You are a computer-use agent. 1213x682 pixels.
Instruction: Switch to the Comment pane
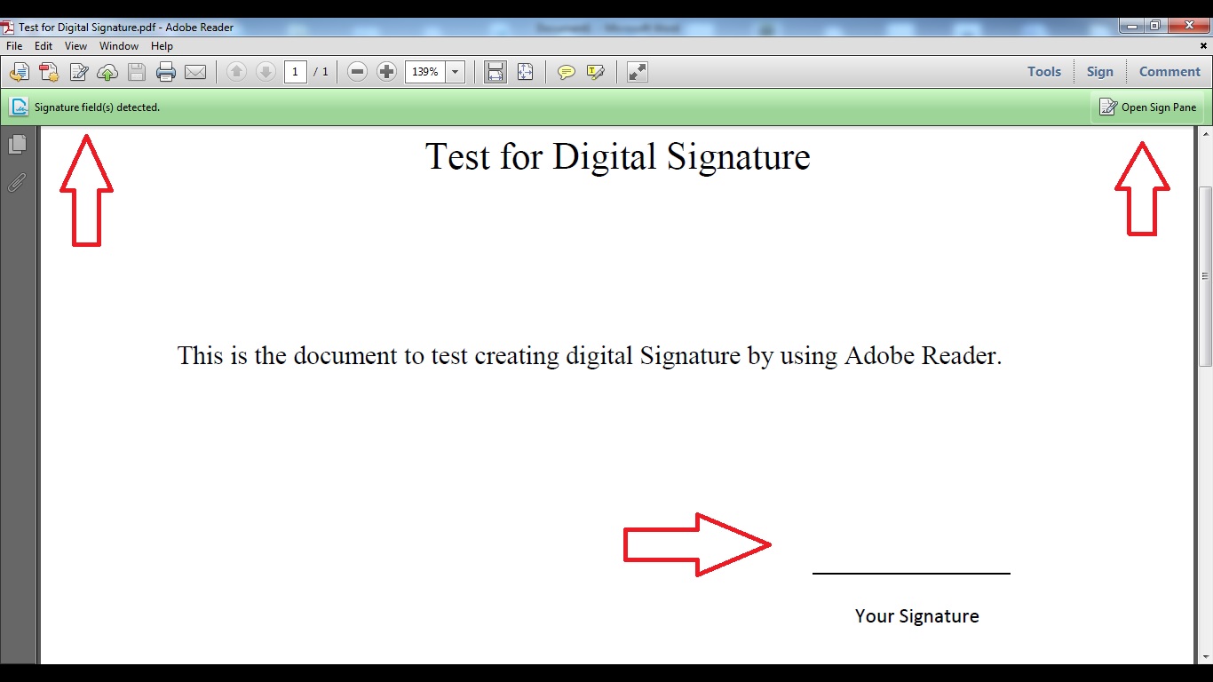click(x=1169, y=71)
